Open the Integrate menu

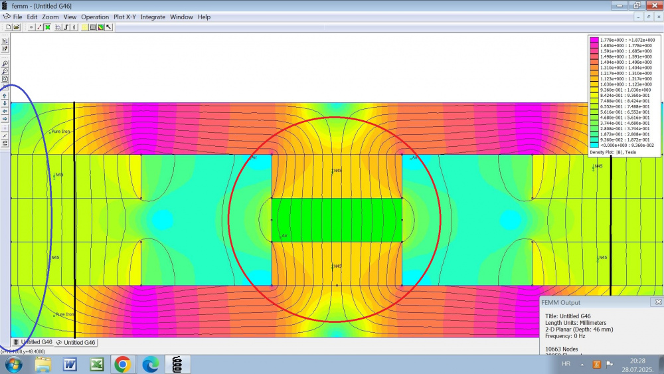(153, 17)
